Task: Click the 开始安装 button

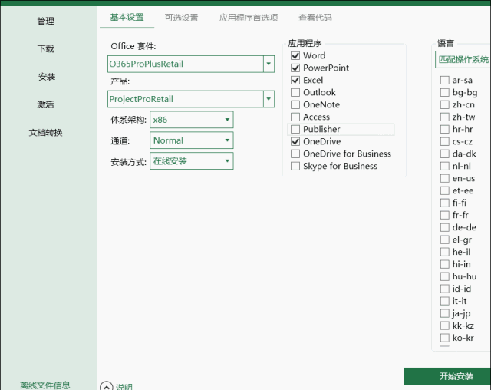Action: pyautogui.click(x=448, y=376)
